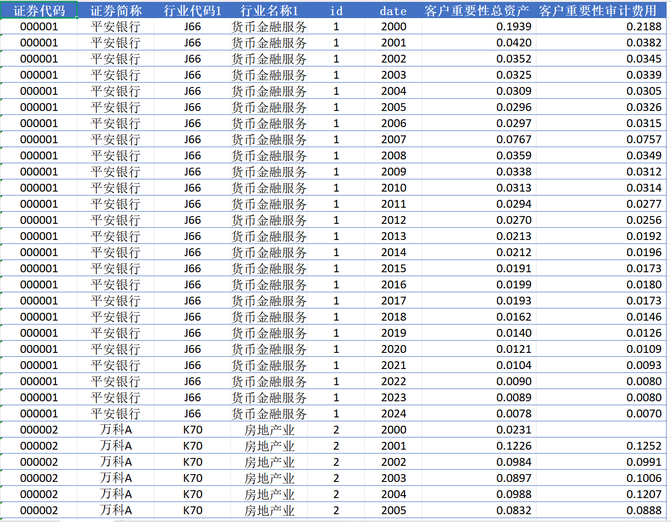This screenshot has width=671, height=522.
Task: Select the 证券代码 header cell
Action: pos(39,10)
